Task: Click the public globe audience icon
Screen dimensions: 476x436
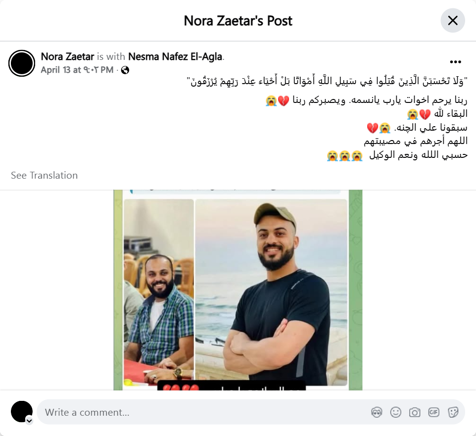Action: tap(125, 70)
